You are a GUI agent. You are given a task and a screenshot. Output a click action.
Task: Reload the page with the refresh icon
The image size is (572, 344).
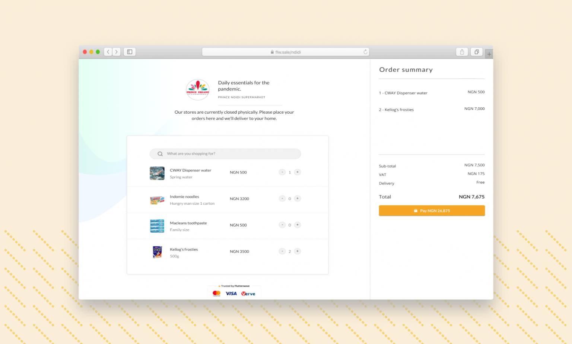point(365,52)
